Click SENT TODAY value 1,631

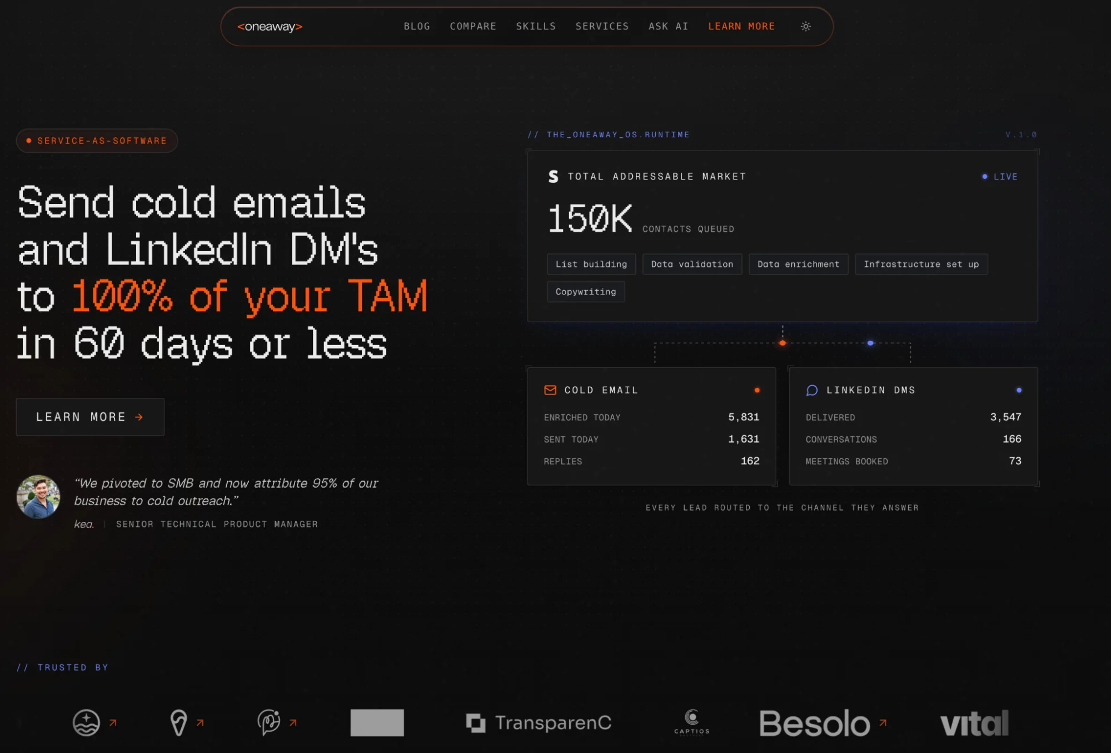(x=744, y=439)
